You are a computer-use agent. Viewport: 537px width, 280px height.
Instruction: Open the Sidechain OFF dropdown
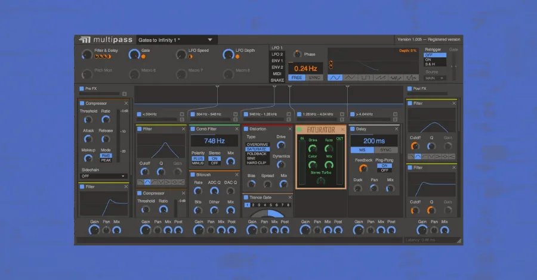click(103, 176)
